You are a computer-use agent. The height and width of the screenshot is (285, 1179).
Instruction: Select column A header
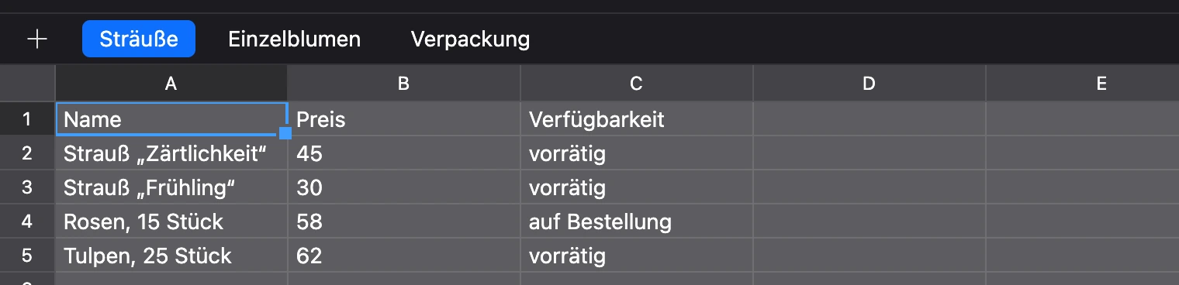pyautogui.click(x=171, y=84)
